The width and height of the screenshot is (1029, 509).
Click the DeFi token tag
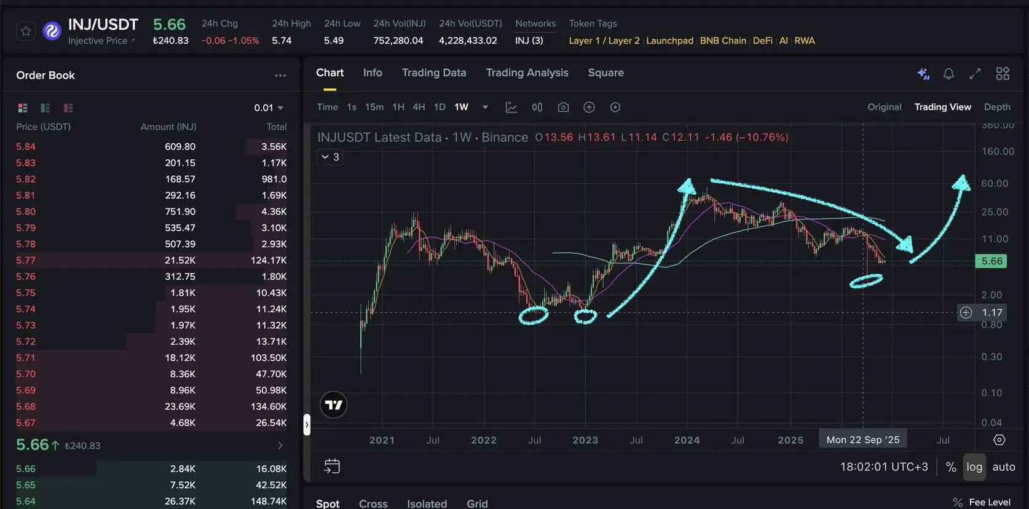tap(763, 41)
